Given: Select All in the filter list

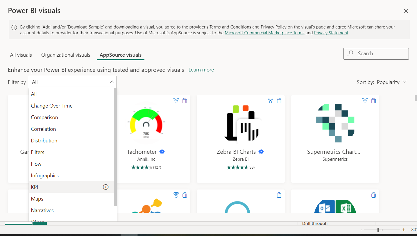Looking at the screenshot, I should point(71,94).
